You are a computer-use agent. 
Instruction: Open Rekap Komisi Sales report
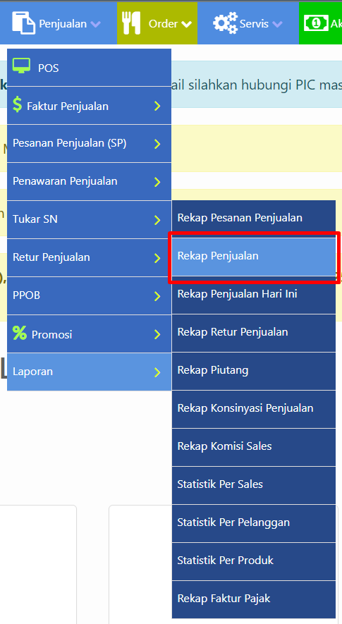coord(254,447)
